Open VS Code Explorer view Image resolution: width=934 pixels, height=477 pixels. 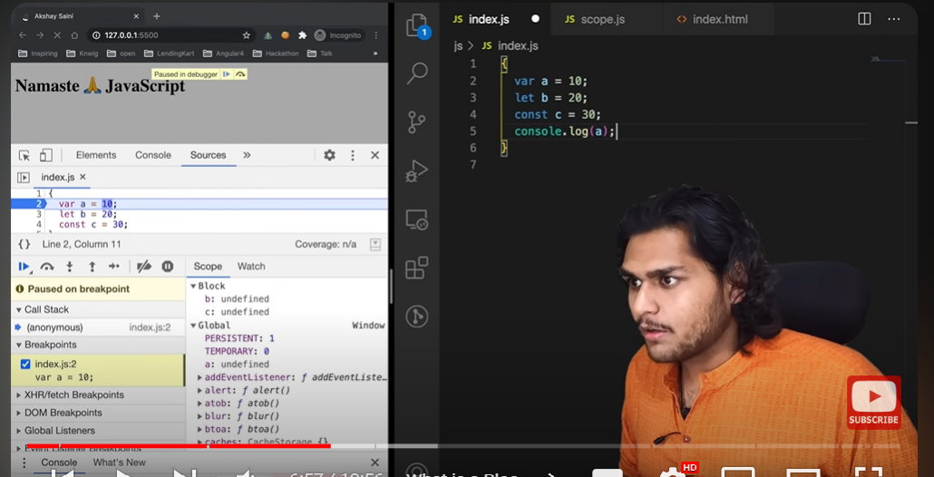pos(417,25)
